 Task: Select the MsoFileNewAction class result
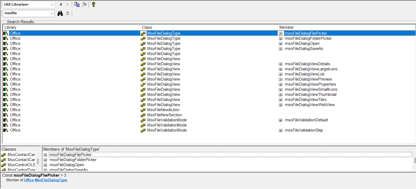[163, 110]
